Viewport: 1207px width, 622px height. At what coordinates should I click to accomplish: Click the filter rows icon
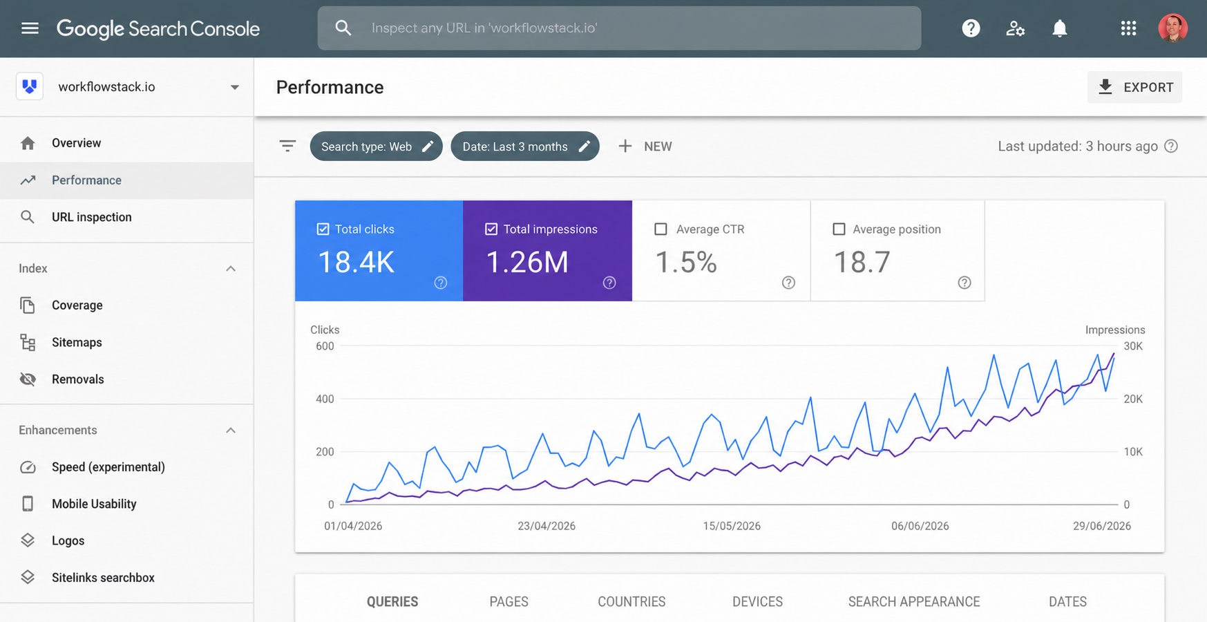point(287,146)
